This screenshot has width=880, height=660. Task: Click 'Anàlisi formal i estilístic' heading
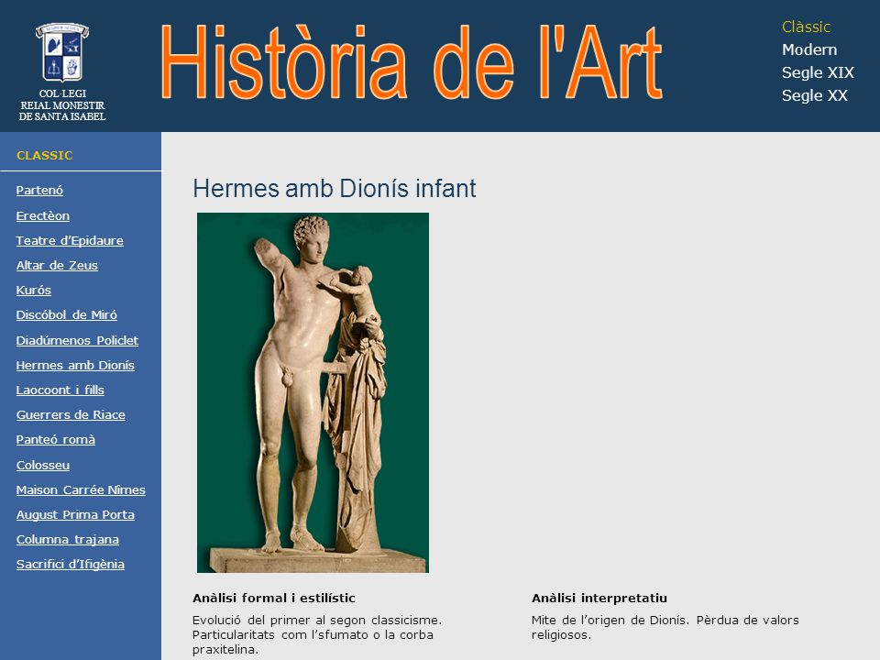274,599
